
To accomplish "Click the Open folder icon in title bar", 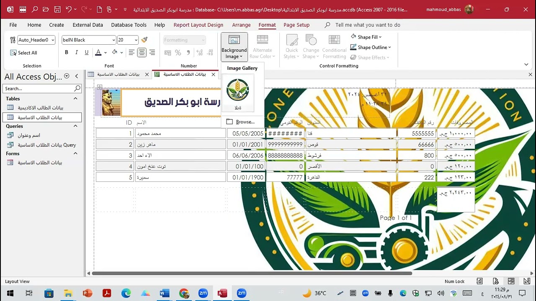I will click(x=46, y=9).
